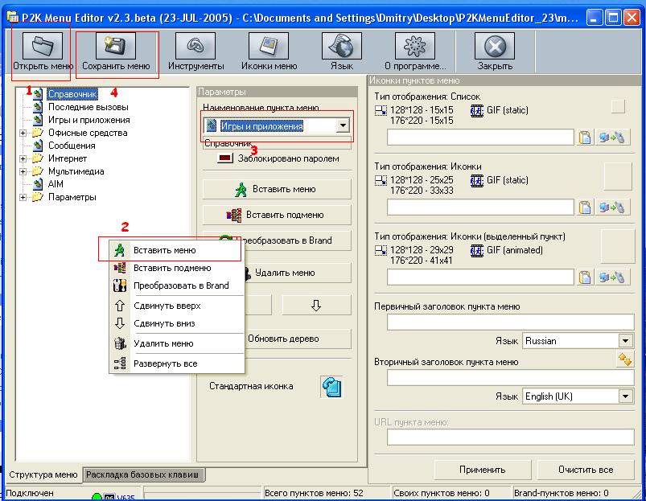Switch to the Раскладка базовых клавиш tab
The image size is (646, 501).
pos(142,474)
